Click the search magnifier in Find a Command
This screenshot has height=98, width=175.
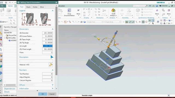146,6
